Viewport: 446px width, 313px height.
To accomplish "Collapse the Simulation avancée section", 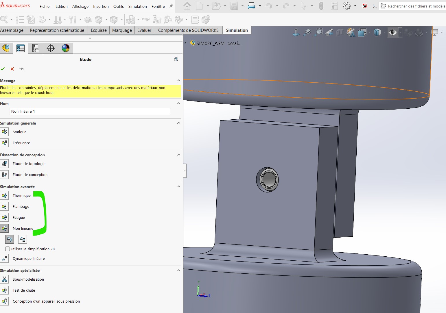I will coord(179,186).
